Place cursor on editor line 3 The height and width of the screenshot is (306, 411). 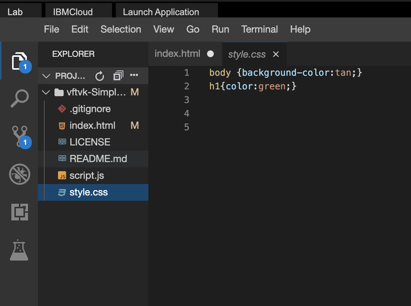tap(265, 100)
